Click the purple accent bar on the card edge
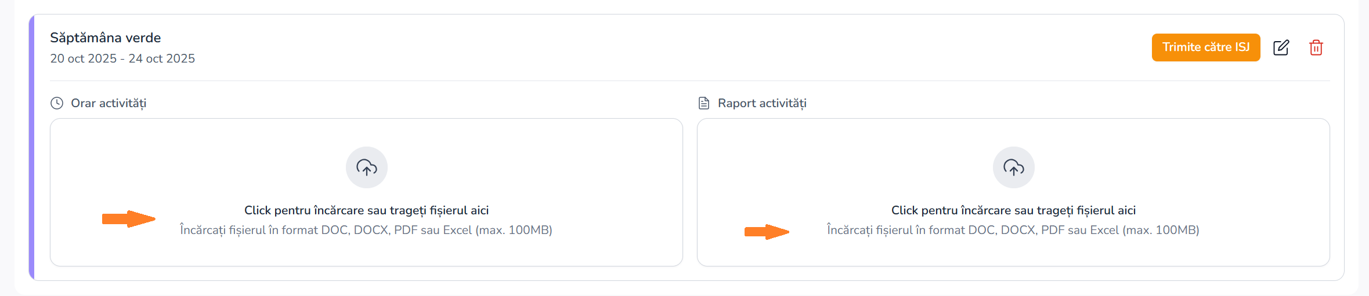The height and width of the screenshot is (296, 1369). 32,148
